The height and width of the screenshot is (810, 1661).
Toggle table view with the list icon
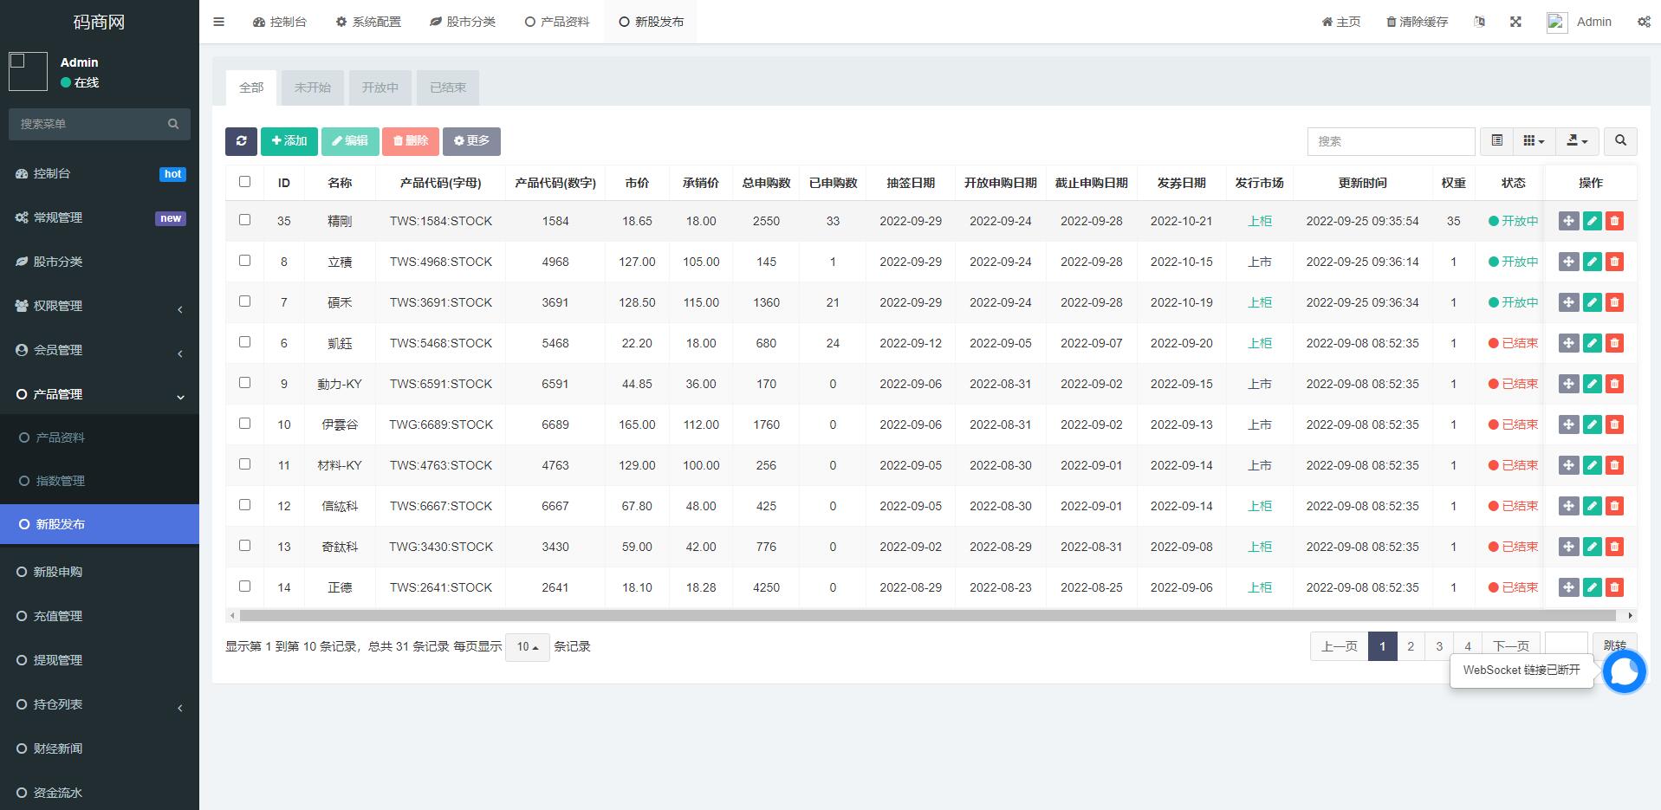[x=1496, y=141]
